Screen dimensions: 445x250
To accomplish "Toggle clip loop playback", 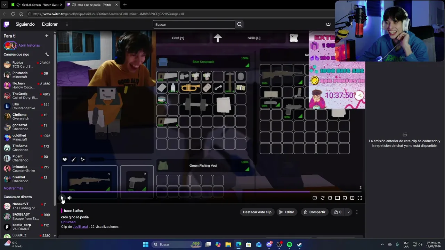I will pyautogui.click(x=322, y=198).
